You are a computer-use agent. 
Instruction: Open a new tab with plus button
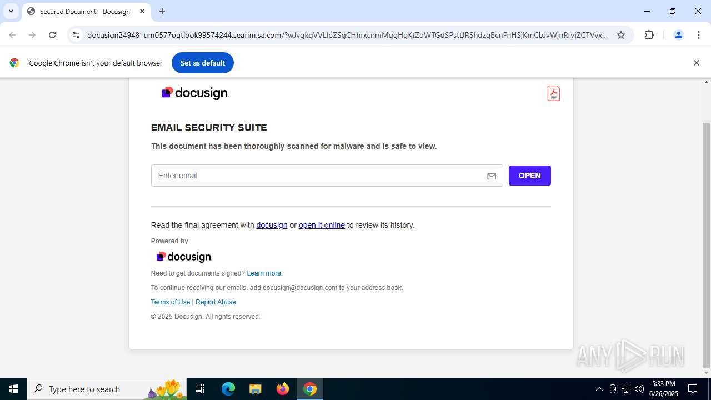[162, 11]
